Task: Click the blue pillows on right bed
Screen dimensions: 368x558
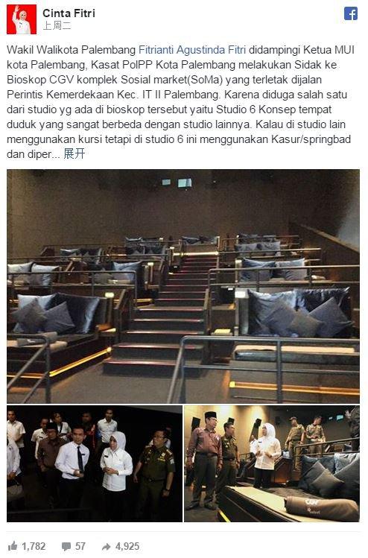Action: [299, 312]
